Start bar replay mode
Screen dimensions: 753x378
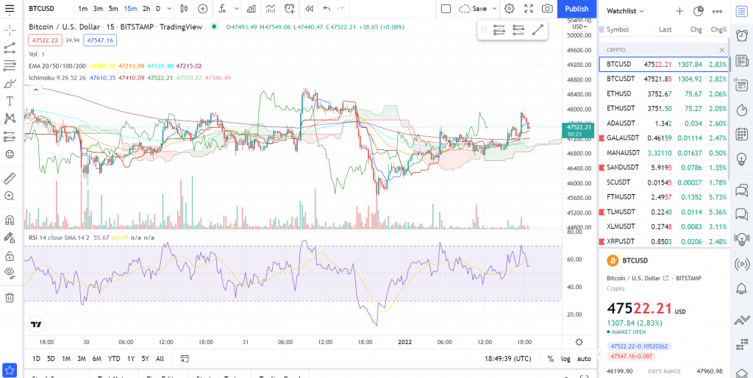point(310,9)
